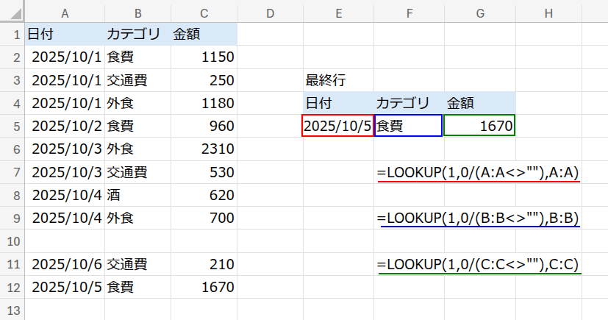
Task: Select row 3 header
Action: coord(12,80)
